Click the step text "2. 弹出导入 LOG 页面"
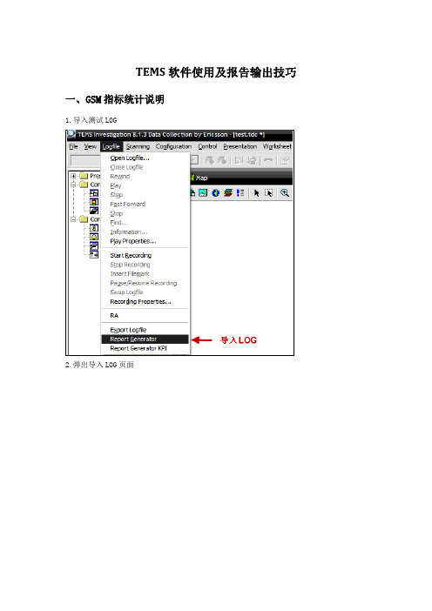This screenshot has width=432, height=611. click(99, 365)
